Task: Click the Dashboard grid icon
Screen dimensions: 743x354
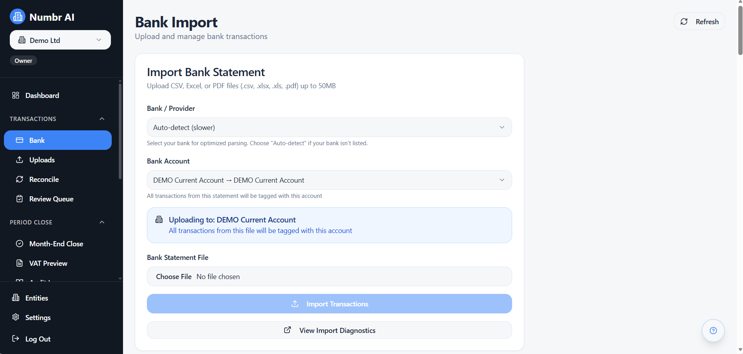Action: click(x=16, y=95)
